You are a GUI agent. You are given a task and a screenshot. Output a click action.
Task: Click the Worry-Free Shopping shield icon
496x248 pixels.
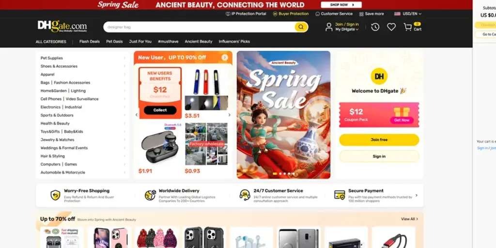pos(55,195)
